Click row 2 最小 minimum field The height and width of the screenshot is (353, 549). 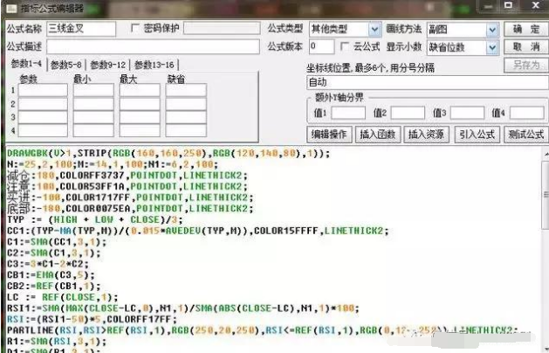tap(93, 104)
